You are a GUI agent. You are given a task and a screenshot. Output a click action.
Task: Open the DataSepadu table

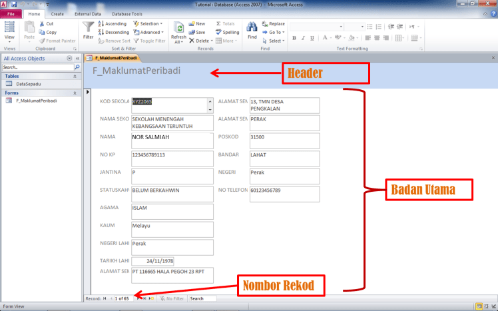[29, 84]
